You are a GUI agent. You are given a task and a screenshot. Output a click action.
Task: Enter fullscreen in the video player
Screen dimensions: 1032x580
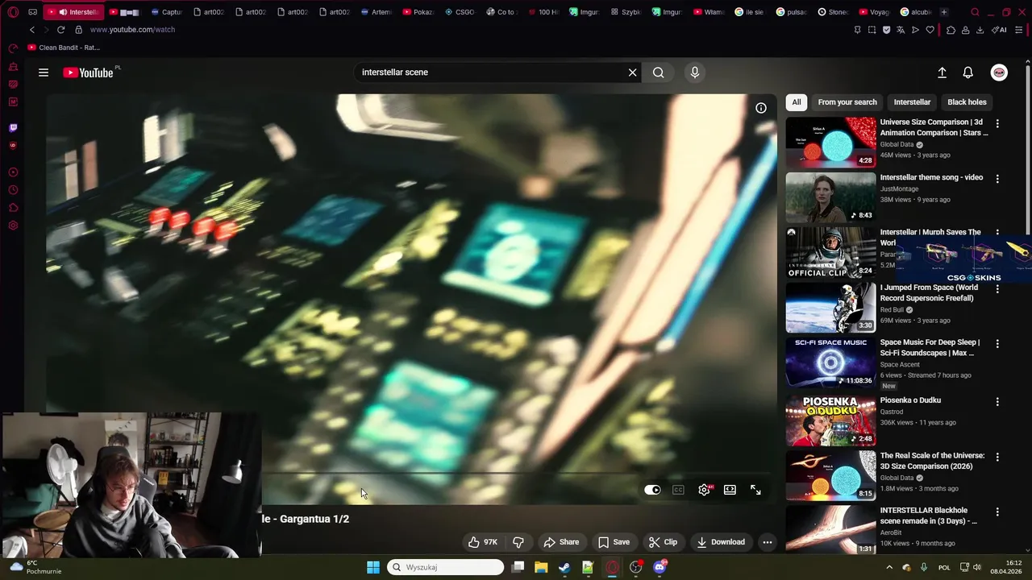coord(755,490)
